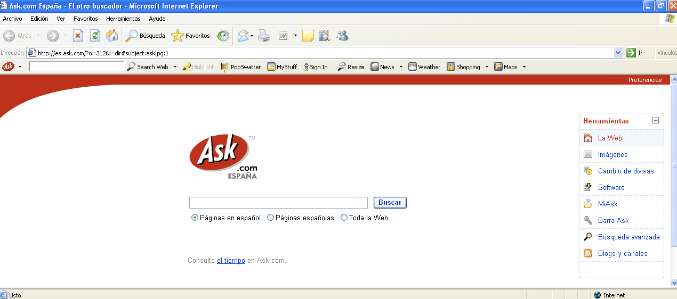Open the Search Web dropdown arrow
Image resolution: width=677 pixels, height=299 pixels.
pyautogui.click(x=175, y=67)
